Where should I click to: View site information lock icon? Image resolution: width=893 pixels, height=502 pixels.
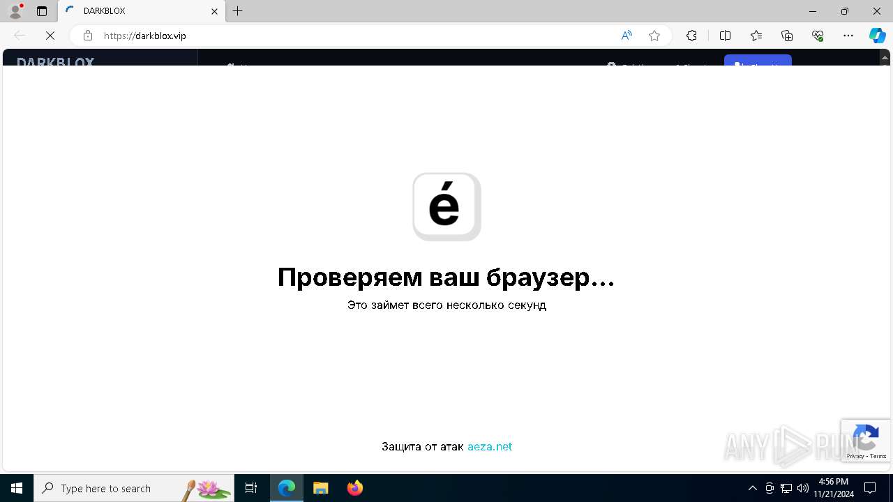88,36
